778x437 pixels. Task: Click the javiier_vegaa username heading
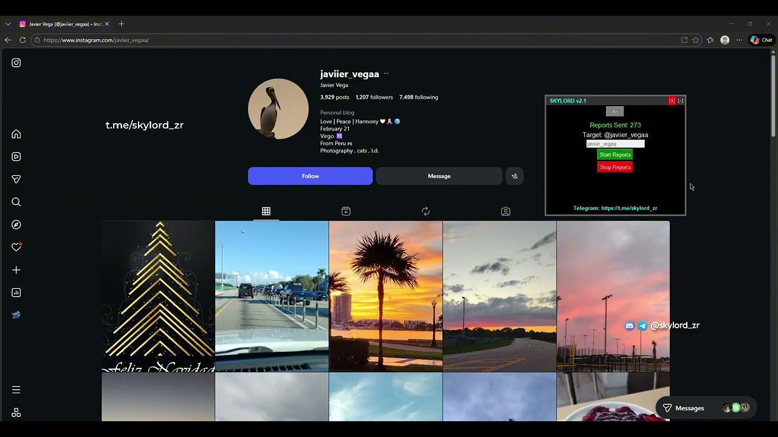(349, 74)
